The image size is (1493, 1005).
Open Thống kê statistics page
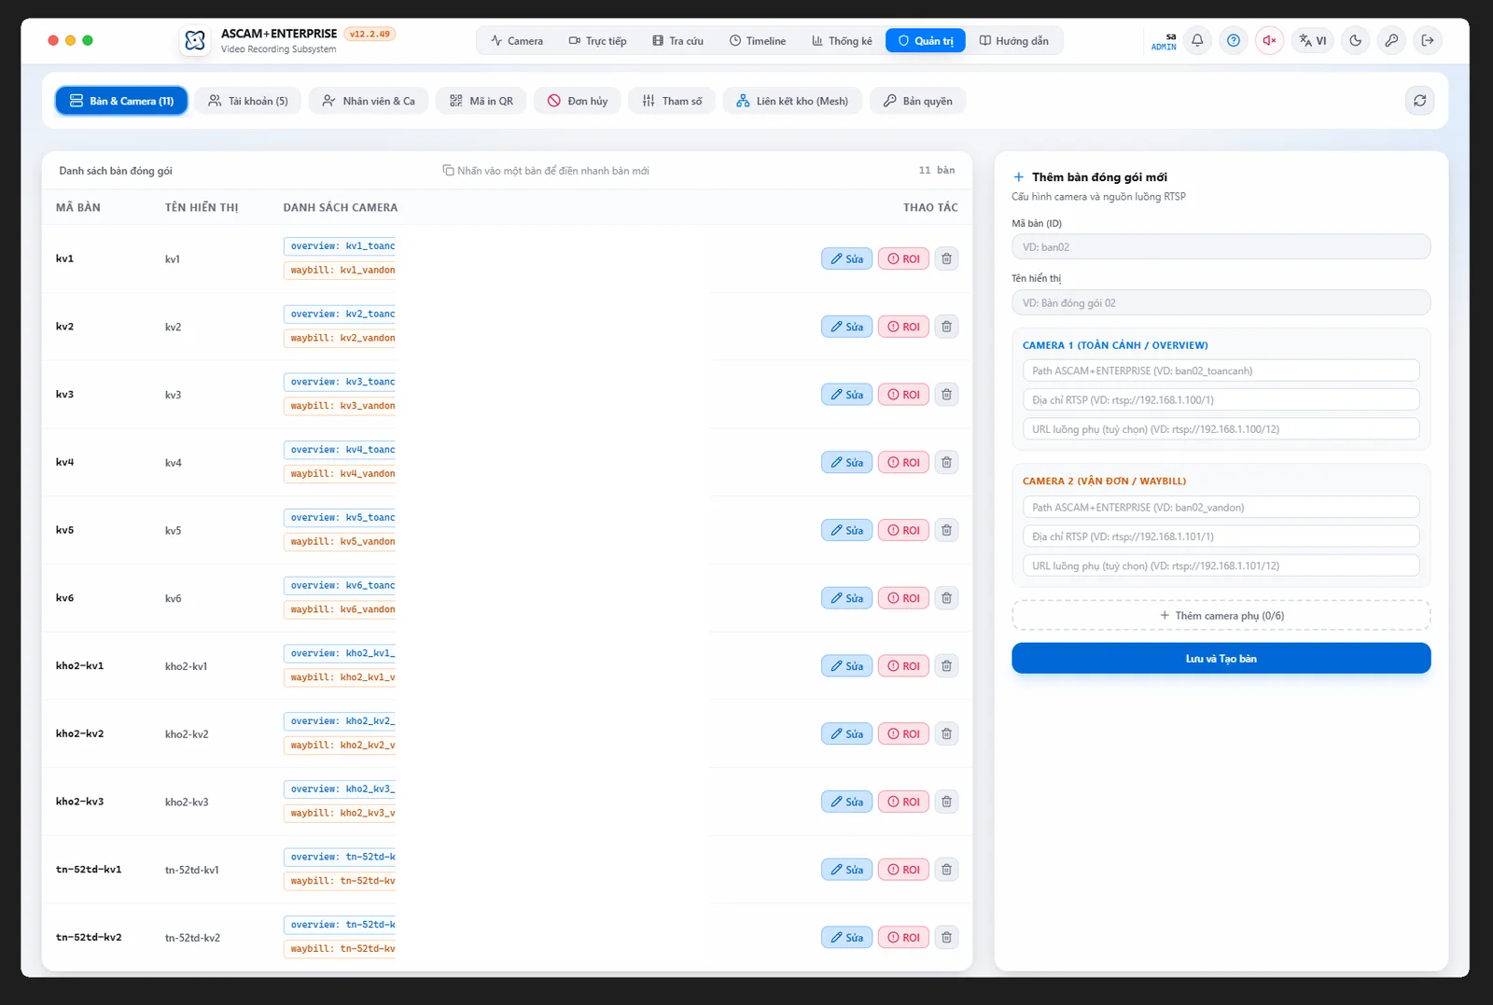tap(842, 41)
